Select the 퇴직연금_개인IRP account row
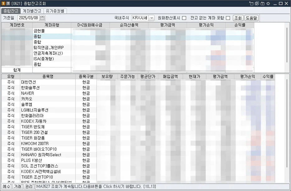Viewport: 291px width, 191px height. tap(128, 48)
